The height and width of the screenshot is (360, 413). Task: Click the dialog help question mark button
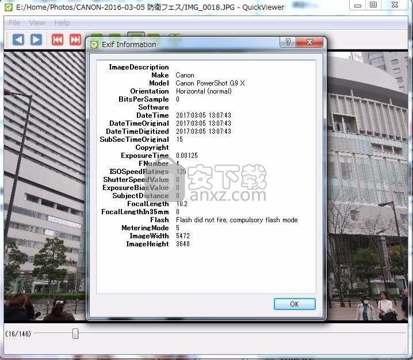pyautogui.click(x=288, y=42)
